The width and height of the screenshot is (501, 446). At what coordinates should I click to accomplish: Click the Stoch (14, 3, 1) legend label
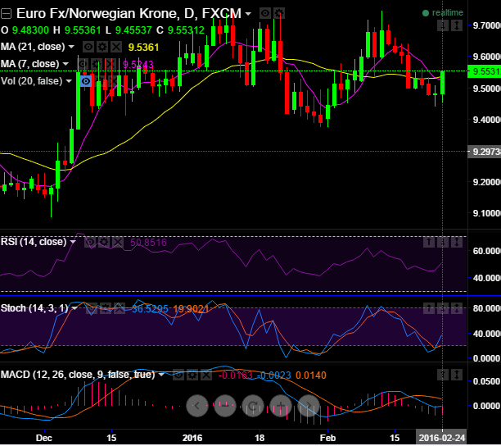(x=34, y=308)
